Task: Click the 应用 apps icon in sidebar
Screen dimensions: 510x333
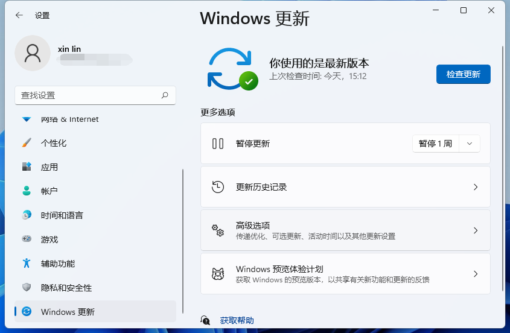Action: 27,167
